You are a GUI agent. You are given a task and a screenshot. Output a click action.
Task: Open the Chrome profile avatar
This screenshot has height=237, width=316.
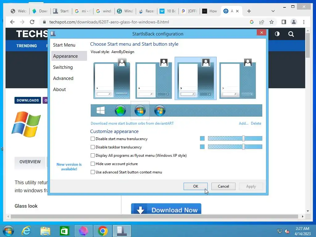294,22
